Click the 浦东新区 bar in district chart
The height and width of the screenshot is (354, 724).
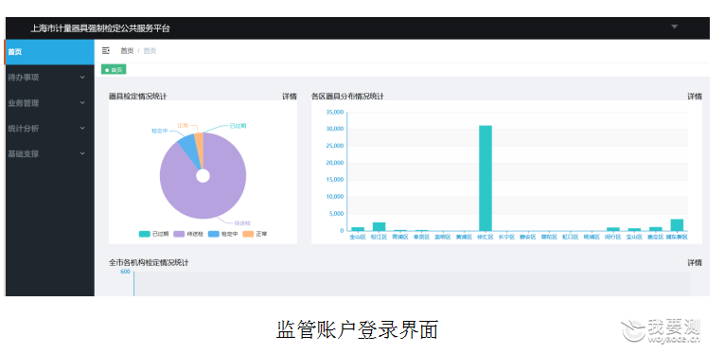tap(677, 224)
